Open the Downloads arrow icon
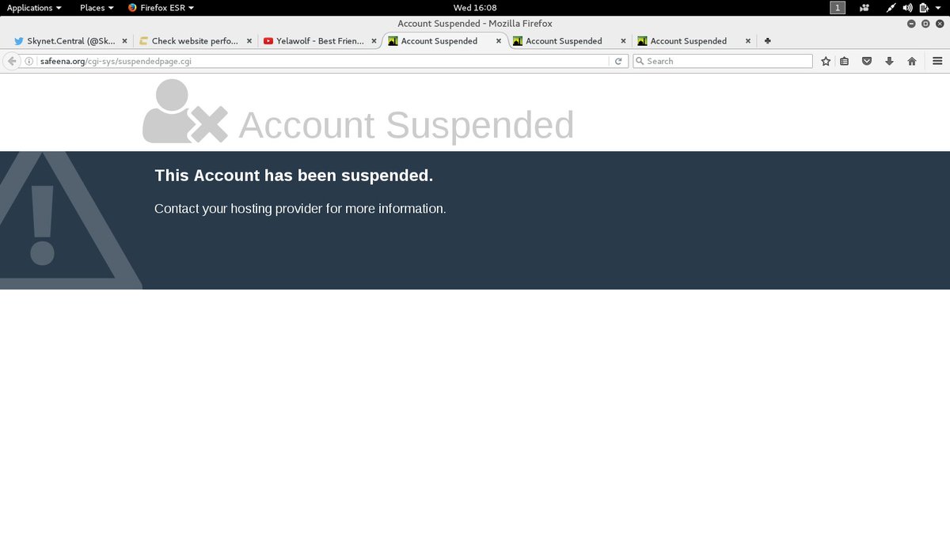Viewport: 950px width, 534px height. tap(889, 61)
